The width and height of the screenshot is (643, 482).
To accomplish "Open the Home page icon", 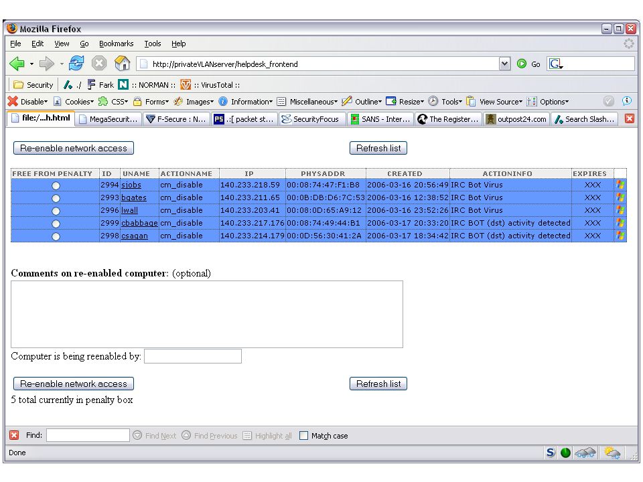I will [x=122, y=63].
